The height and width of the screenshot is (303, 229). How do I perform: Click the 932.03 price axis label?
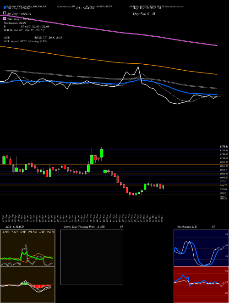point(224,189)
